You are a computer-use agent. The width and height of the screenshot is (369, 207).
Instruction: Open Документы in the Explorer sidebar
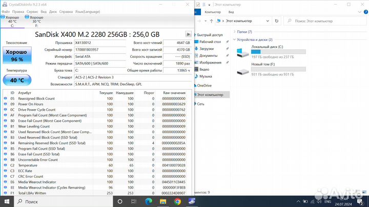tap(208, 55)
